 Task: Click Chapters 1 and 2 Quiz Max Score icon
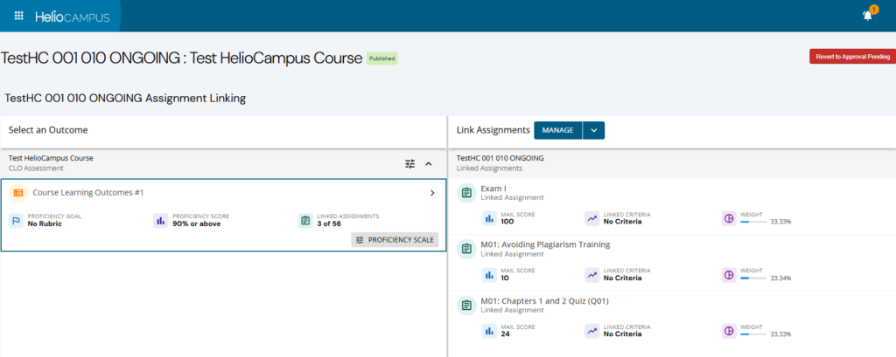(x=489, y=330)
